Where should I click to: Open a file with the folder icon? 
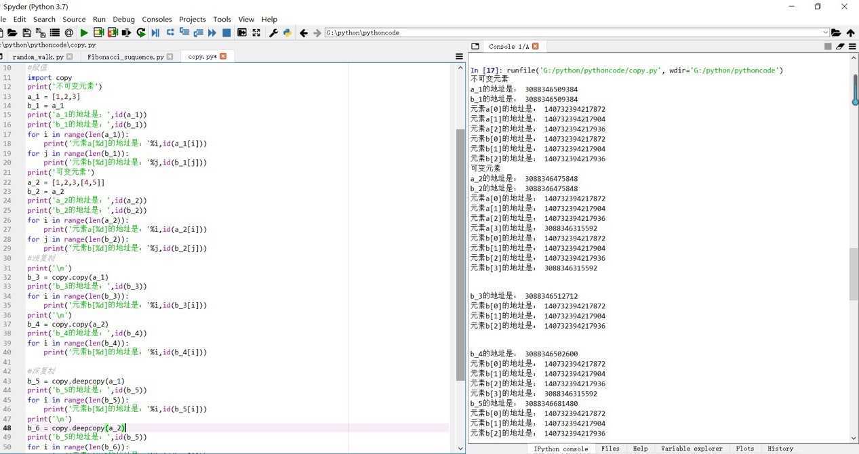(x=12, y=33)
